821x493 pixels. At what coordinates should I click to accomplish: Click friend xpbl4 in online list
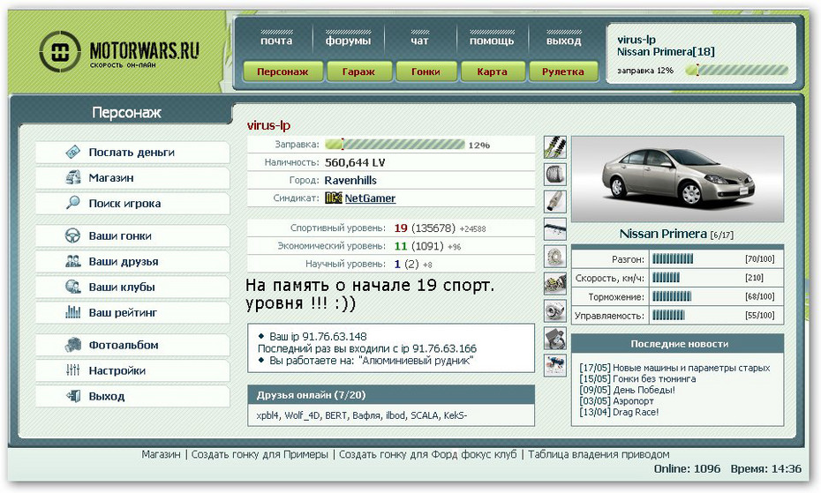tap(267, 415)
